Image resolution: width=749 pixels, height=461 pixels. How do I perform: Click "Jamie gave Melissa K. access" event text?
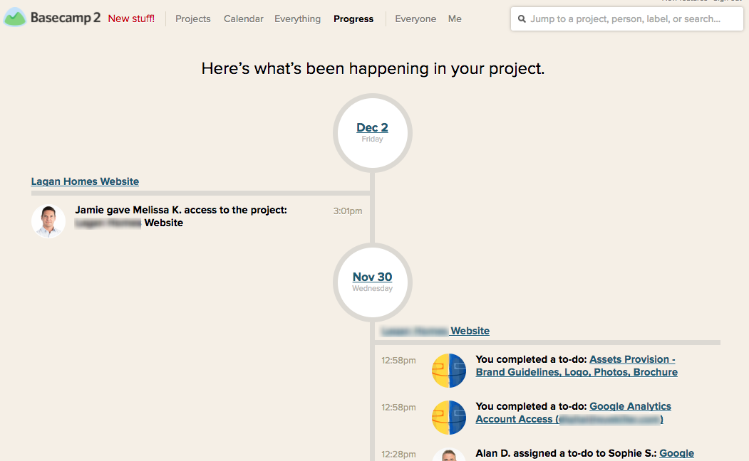[181, 216]
